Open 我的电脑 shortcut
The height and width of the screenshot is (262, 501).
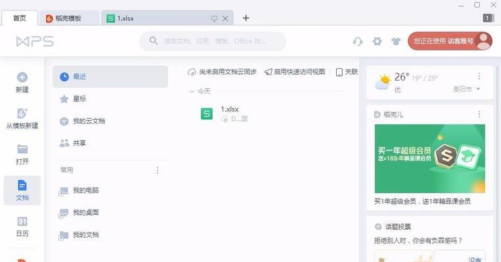pyautogui.click(x=110, y=191)
